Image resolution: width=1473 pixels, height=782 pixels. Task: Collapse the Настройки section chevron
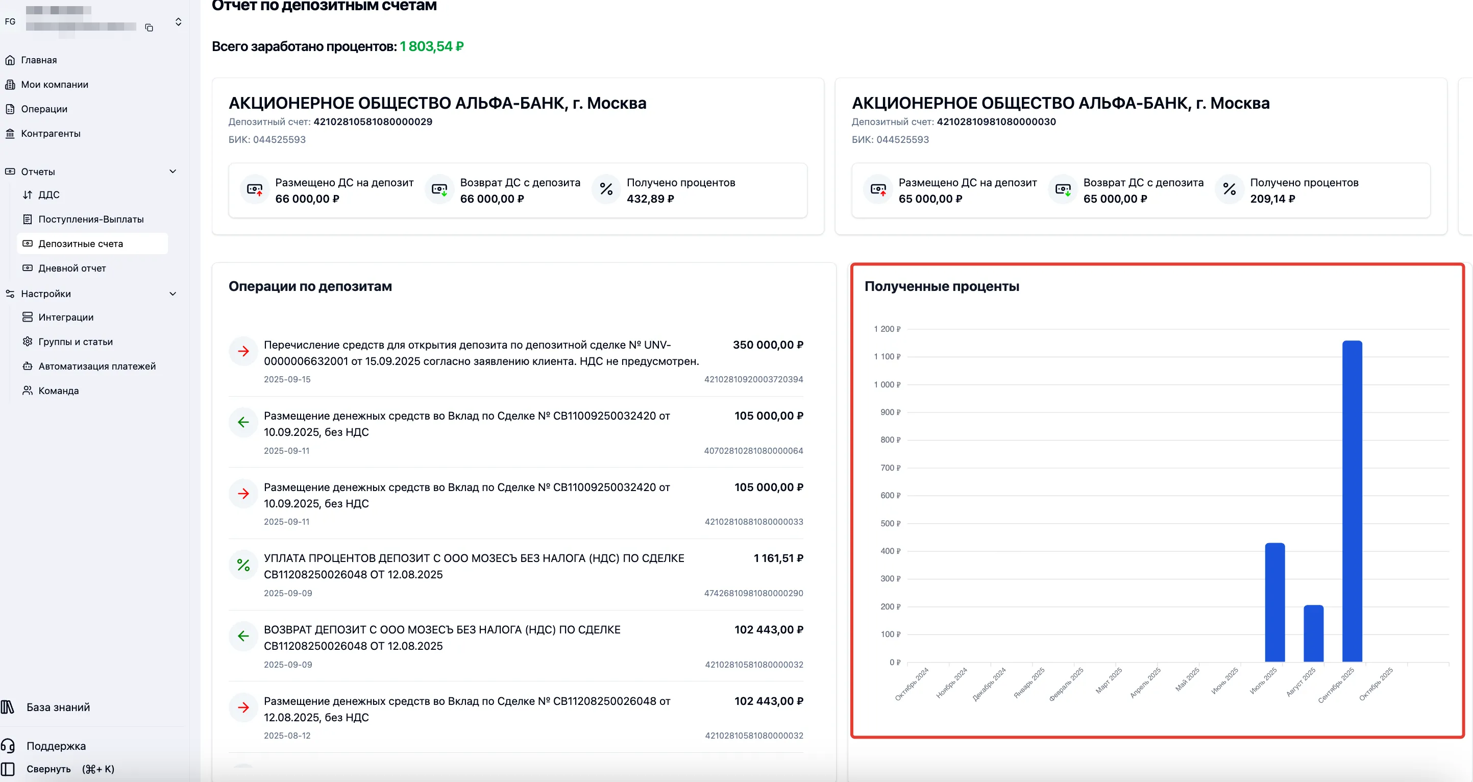point(173,294)
